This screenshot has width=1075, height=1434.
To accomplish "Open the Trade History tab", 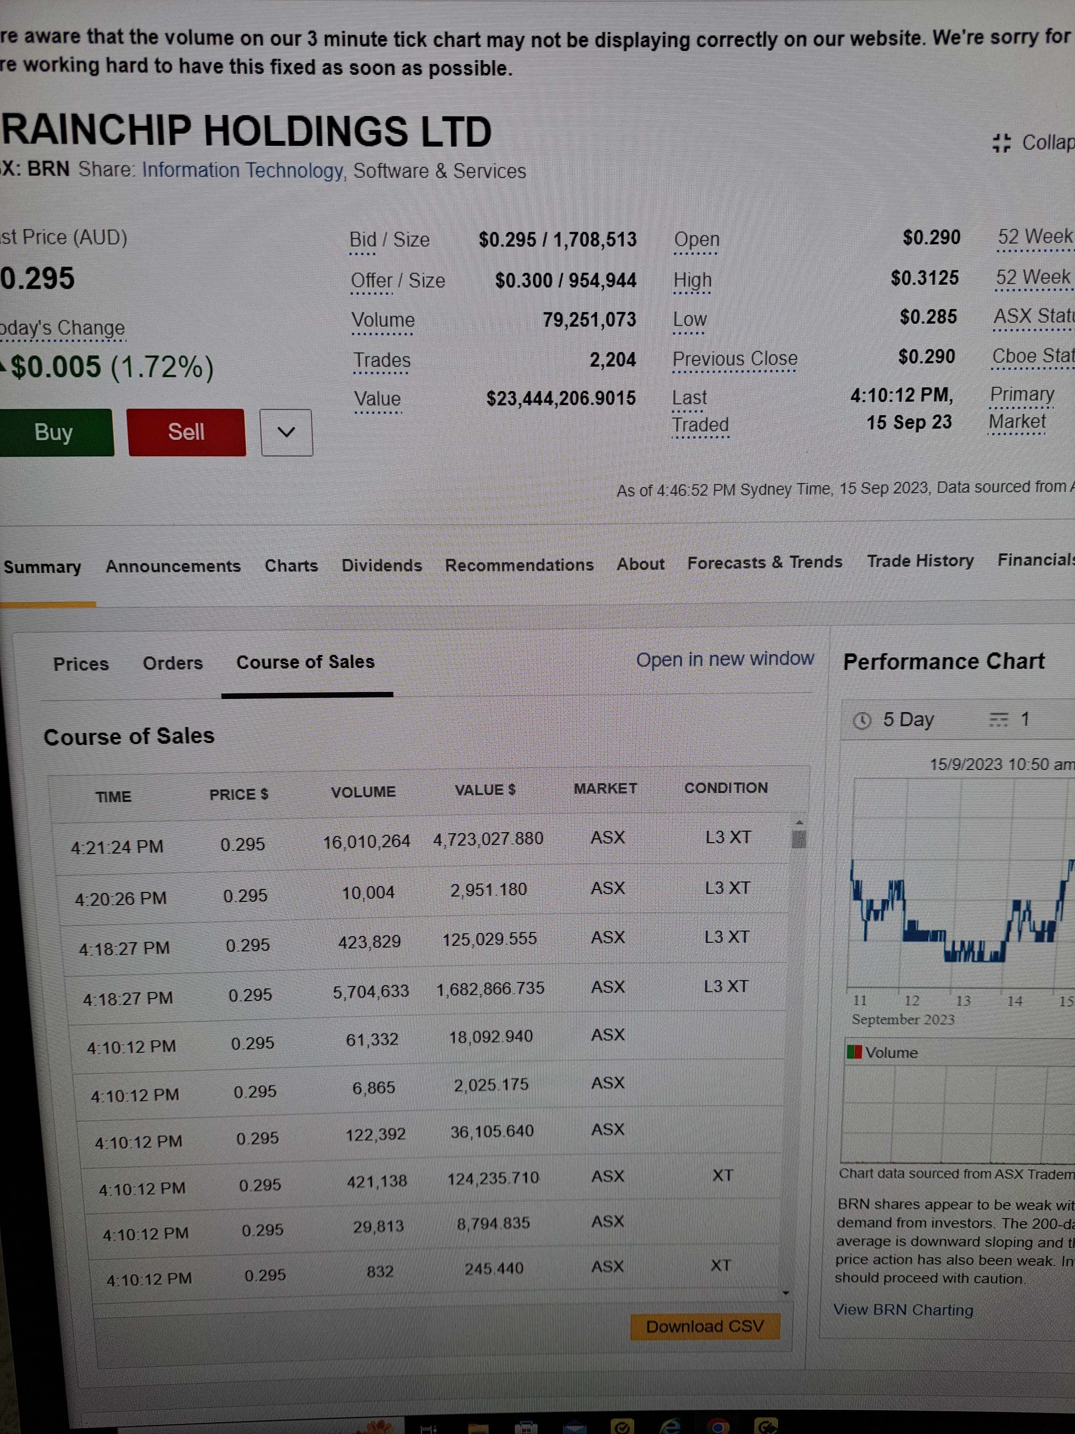I will click(x=920, y=561).
